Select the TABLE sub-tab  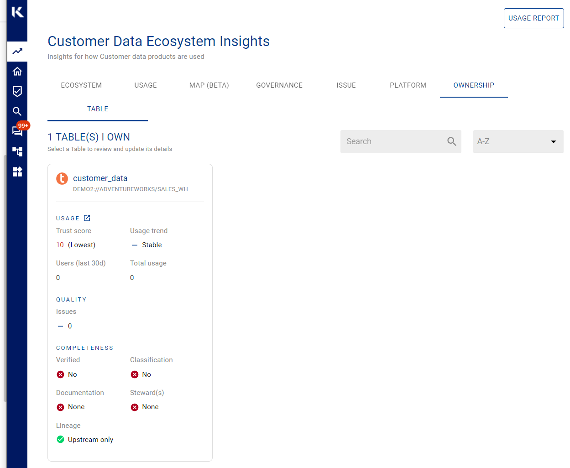[98, 109]
